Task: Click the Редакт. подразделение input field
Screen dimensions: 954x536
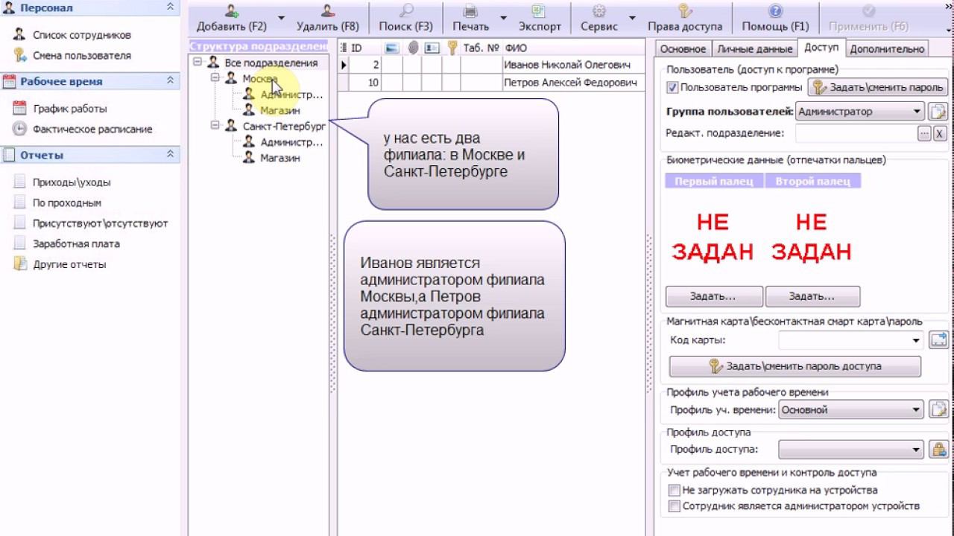Action: [x=856, y=134]
